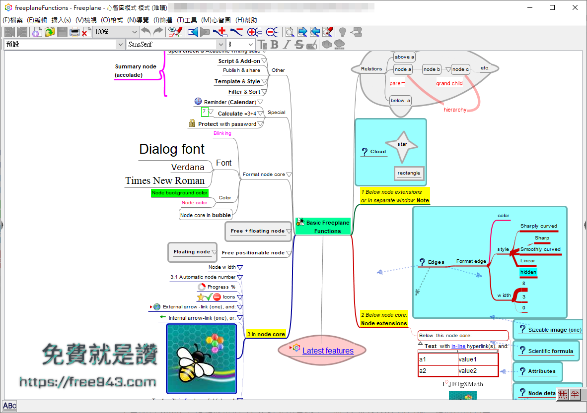Toggle bold formatting in toolbar

click(275, 45)
